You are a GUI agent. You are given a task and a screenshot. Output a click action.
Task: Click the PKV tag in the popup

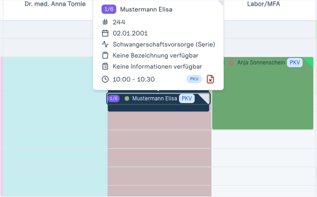[x=194, y=79]
